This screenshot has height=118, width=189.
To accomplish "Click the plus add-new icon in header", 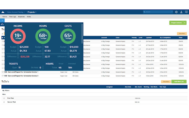I will click(176, 12).
